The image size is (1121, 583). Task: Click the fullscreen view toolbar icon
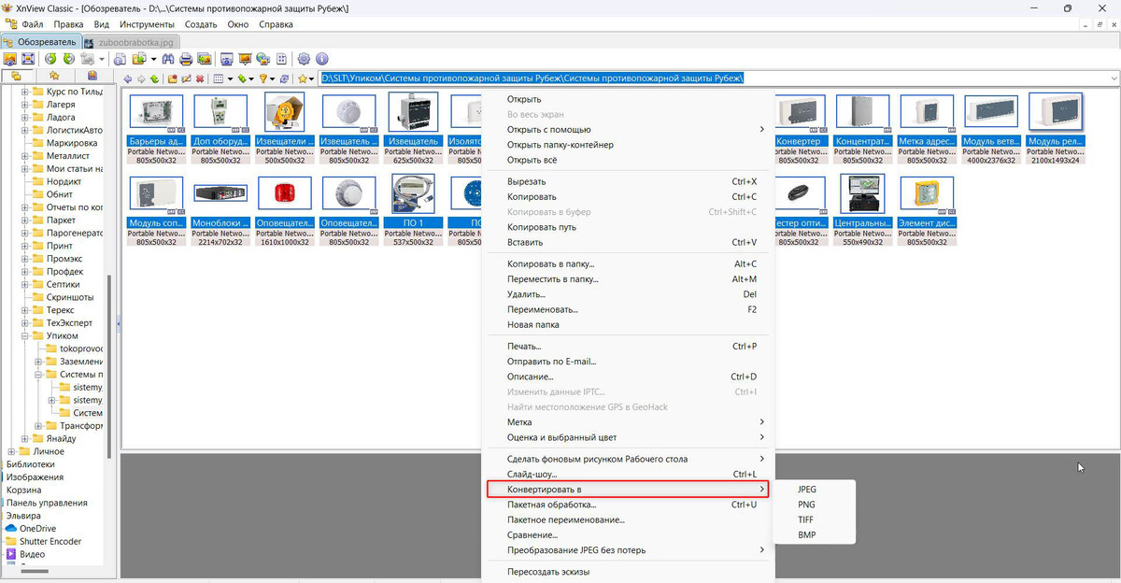click(x=28, y=59)
